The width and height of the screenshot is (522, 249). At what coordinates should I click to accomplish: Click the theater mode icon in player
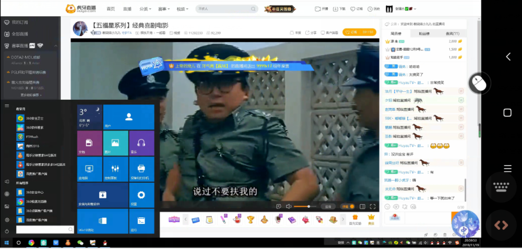coord(363,206)
